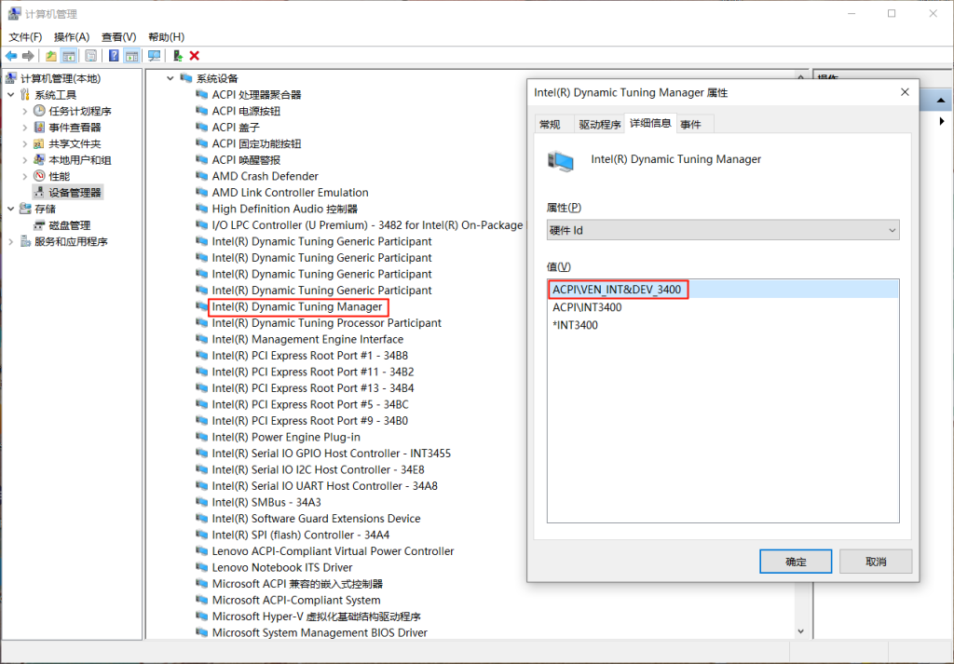
Task: Select 磁盘管理 in the left tree
Action: [69, 225]
